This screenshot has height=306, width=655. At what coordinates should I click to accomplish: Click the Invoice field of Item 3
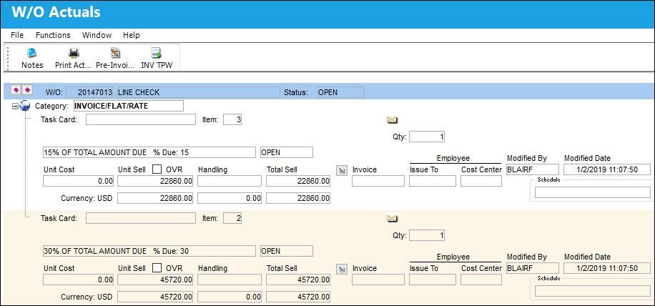pyautogui.click(x=378, y=181)
